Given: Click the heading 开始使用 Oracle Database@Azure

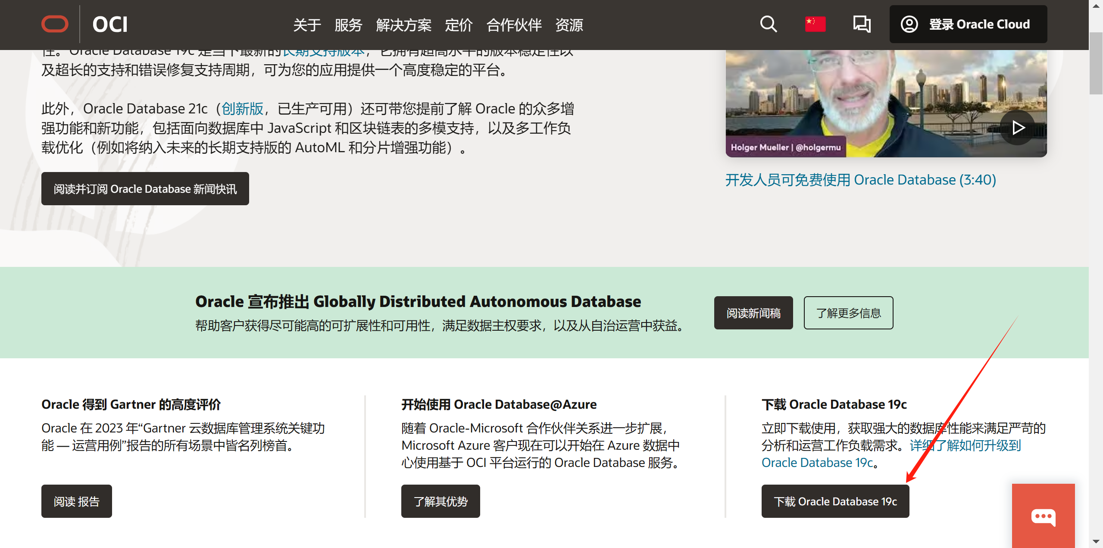Looking at the screenshot, I should [499, 404].
